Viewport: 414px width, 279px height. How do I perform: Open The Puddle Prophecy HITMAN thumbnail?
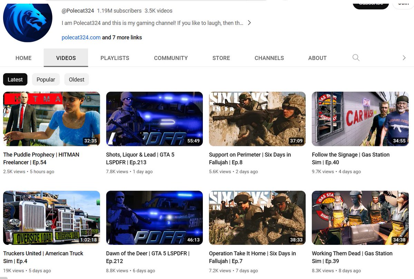[x=51, y=119]
